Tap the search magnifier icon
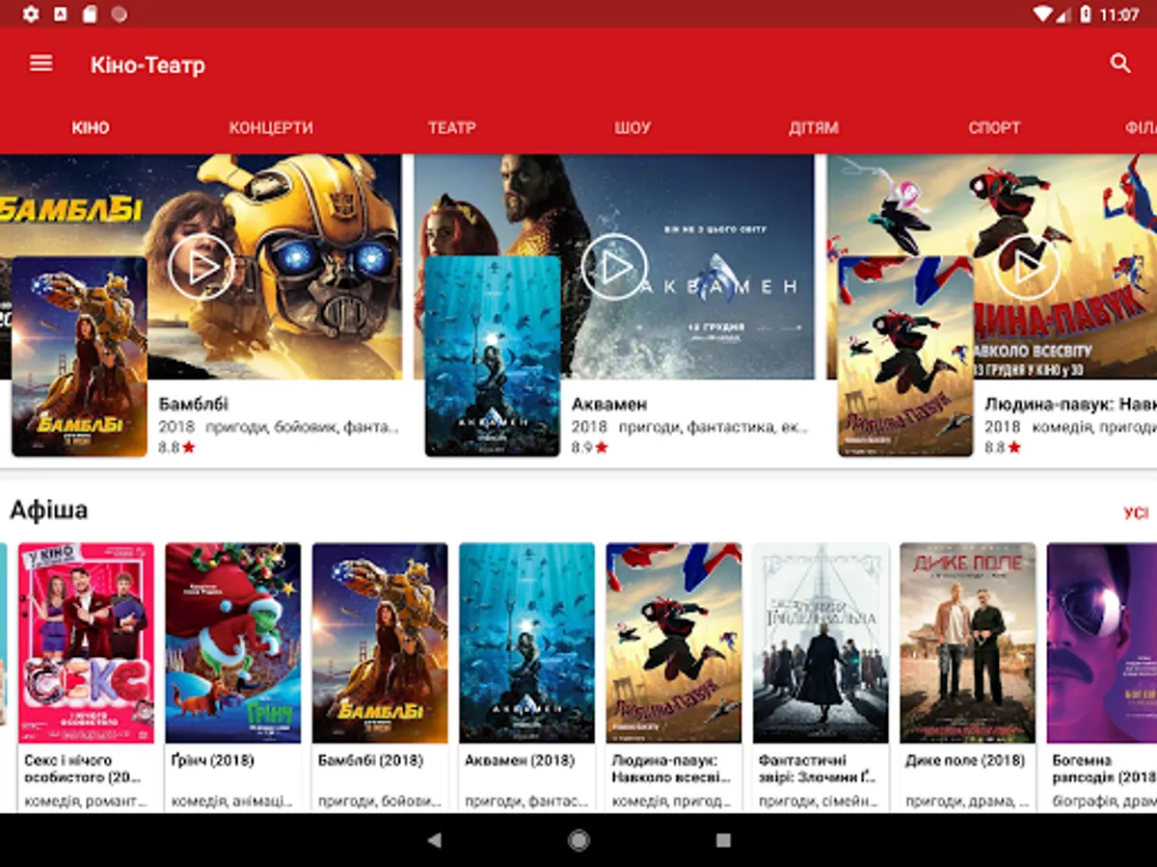Screen dimensions: 1157x867 click(x=1119, y=64)
